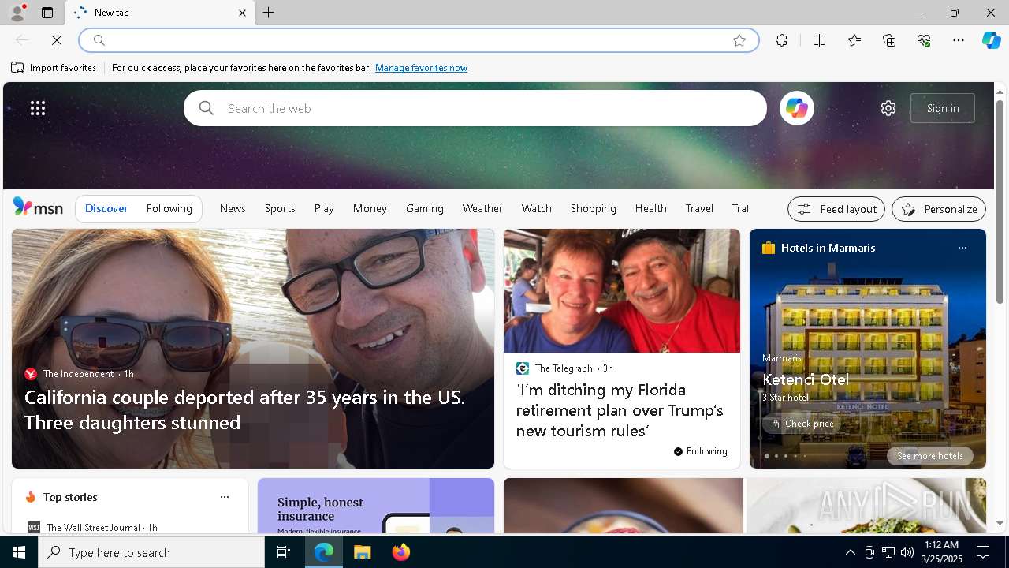Open the apps grid launcher
Viewport: 1009px width, 568px height.
click(x=38, y=108)
